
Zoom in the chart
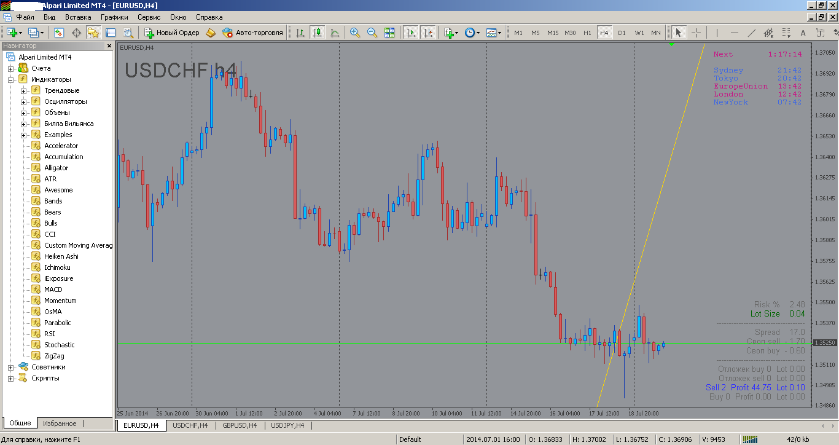coord(355,33)
